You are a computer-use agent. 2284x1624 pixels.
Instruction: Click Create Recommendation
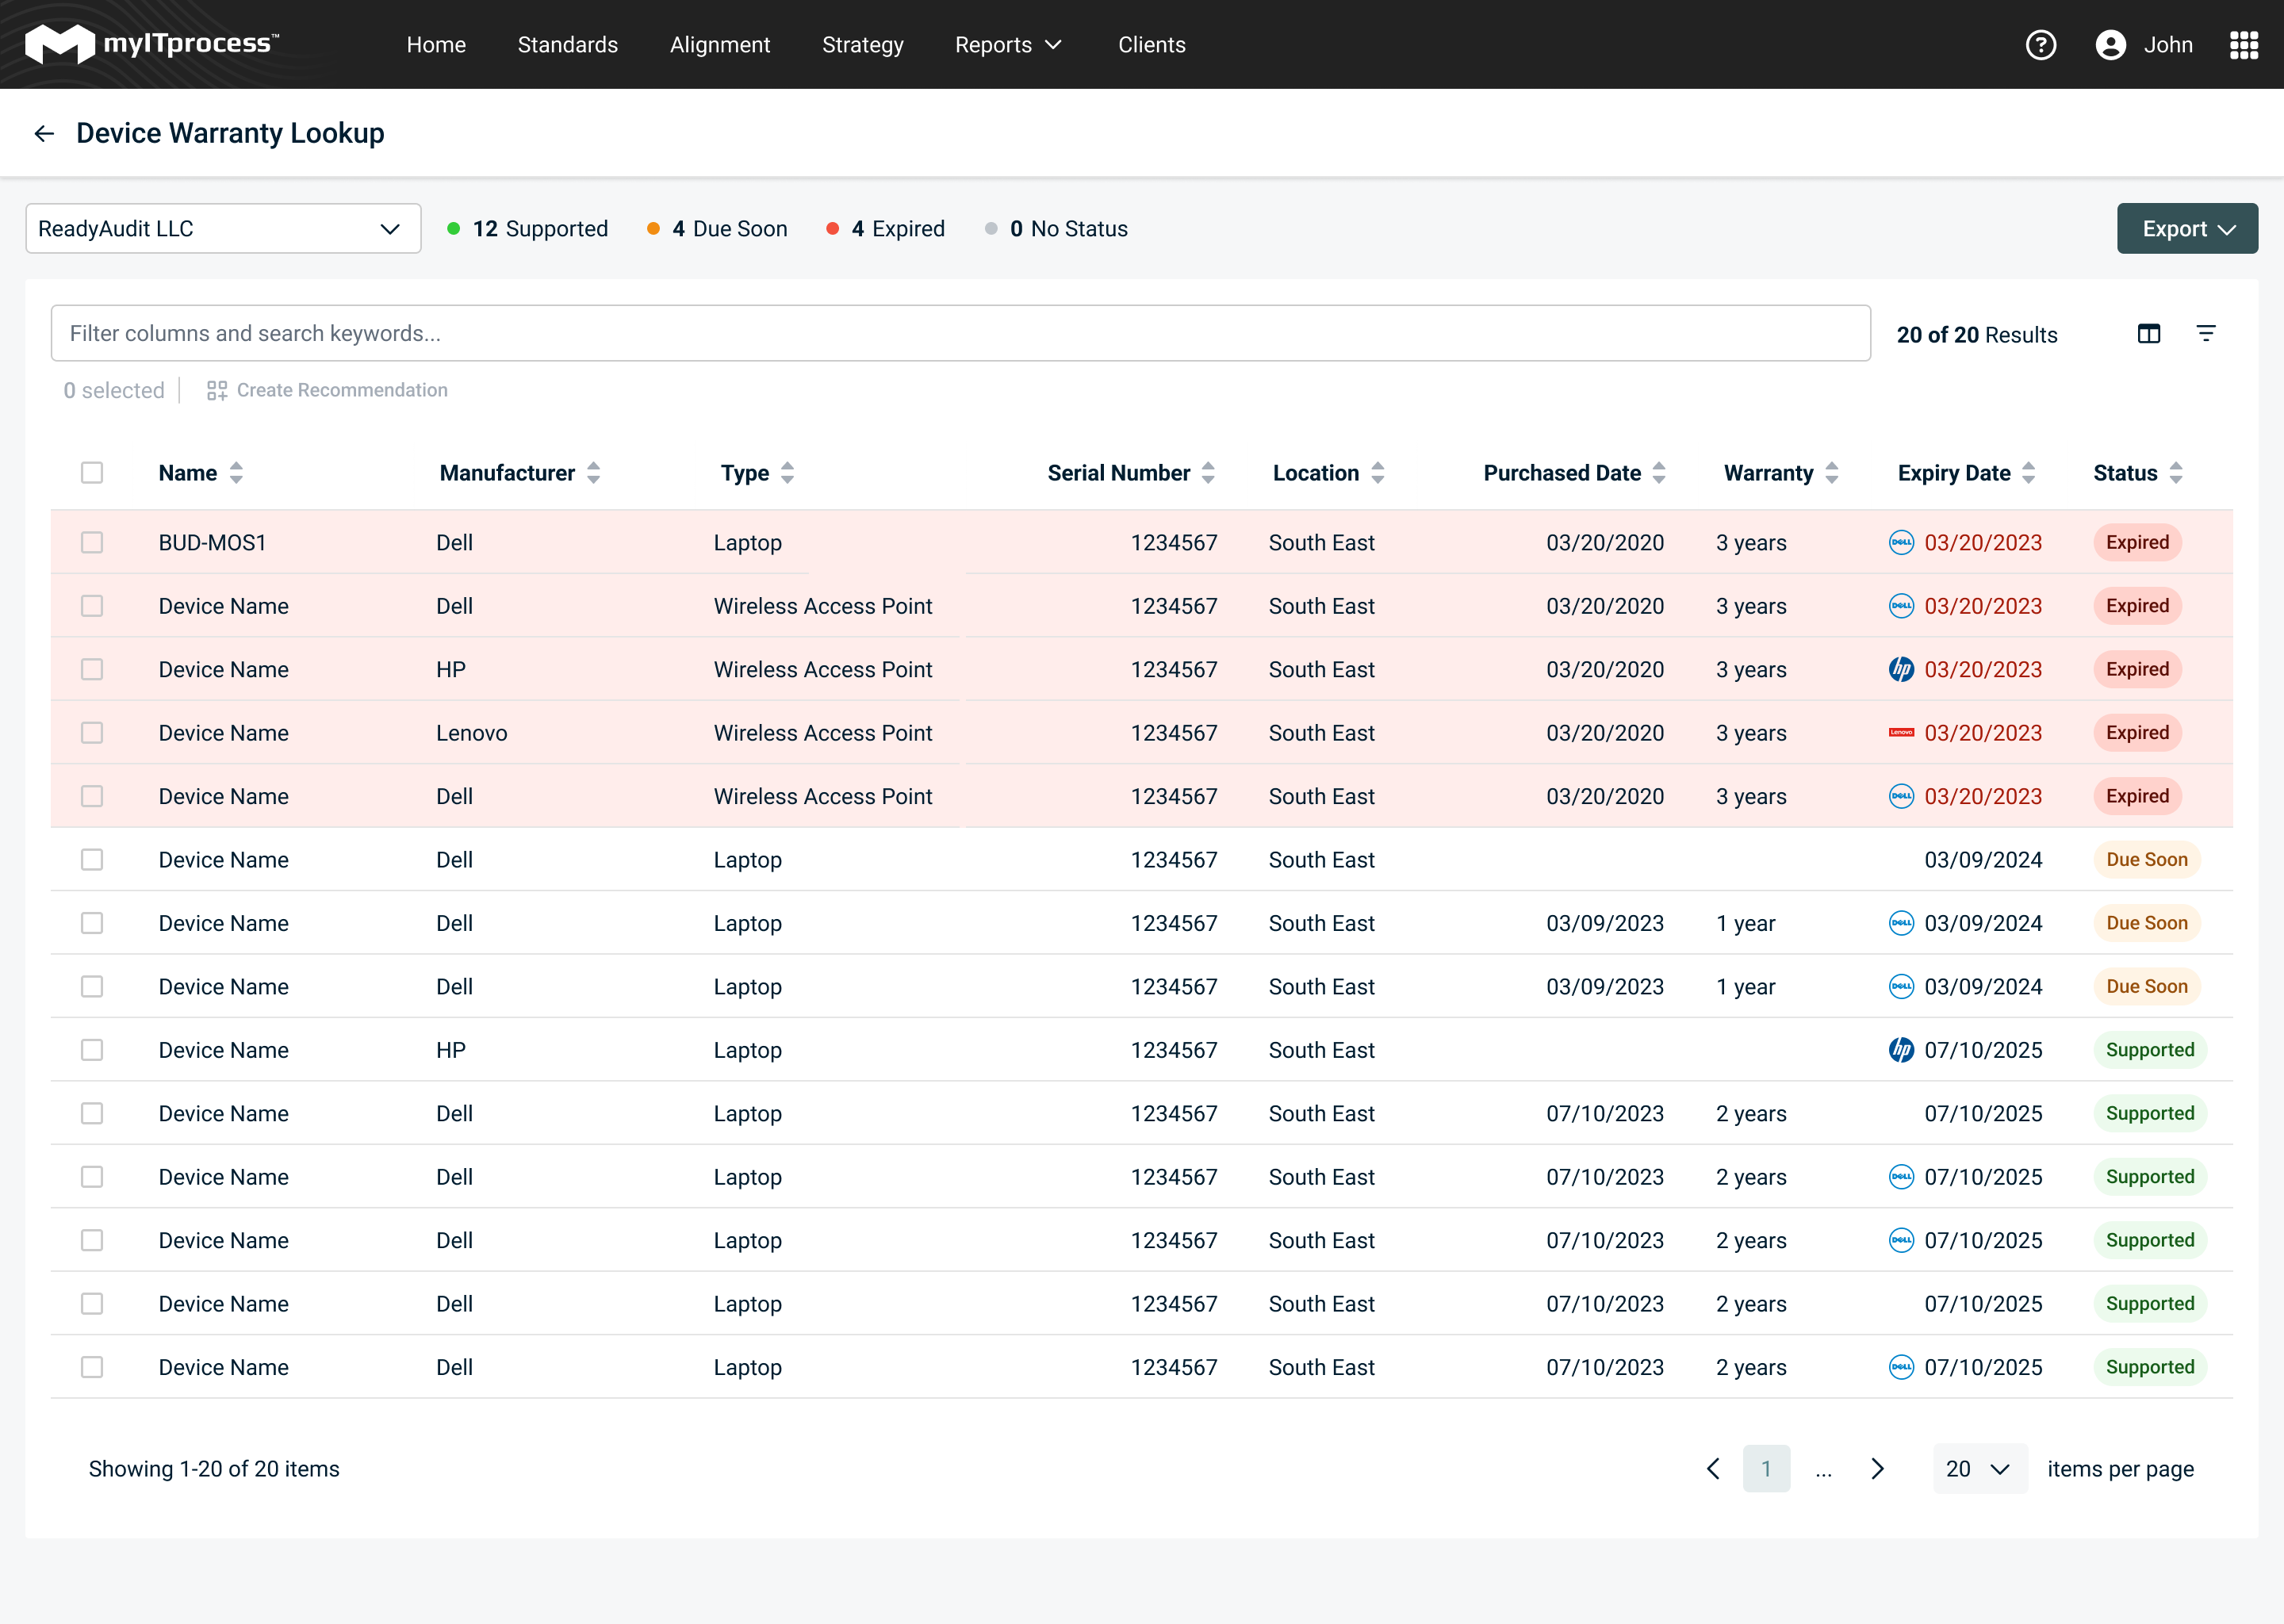pos(327,391)
